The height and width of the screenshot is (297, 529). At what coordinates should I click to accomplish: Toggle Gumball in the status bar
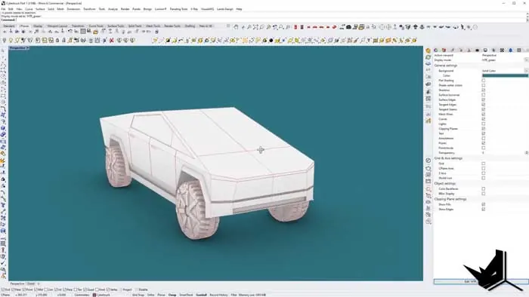(x=202, y=295)
